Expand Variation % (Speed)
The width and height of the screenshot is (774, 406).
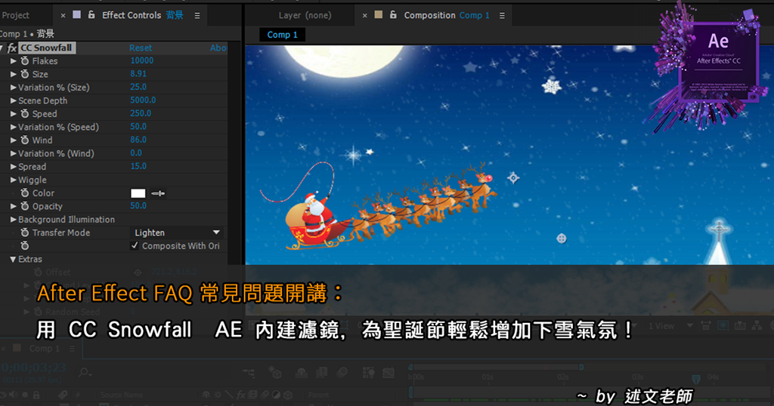coord(14,127)
